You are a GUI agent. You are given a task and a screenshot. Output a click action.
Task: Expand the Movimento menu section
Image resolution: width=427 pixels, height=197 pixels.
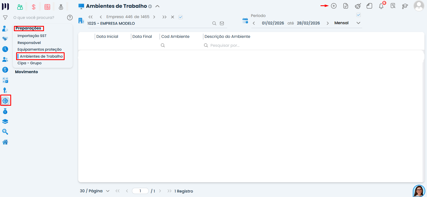26,72
